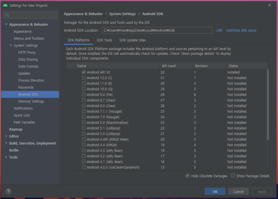Select Android SDK in the tree
Screen dimensions: 278x199
30,94
